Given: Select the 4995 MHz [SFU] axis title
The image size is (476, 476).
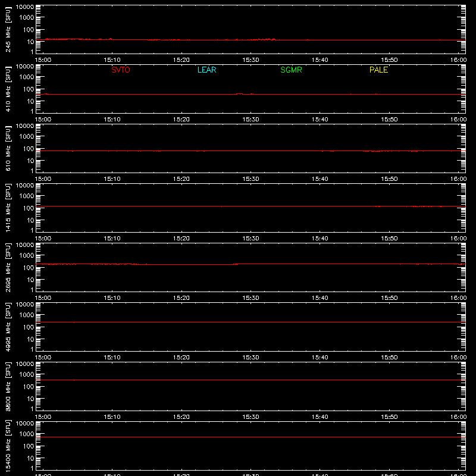Looking at the screenshot, I should pos(8,327).
